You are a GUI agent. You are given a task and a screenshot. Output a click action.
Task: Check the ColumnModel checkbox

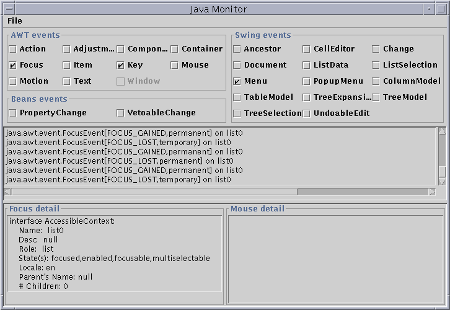pos(376,81)
